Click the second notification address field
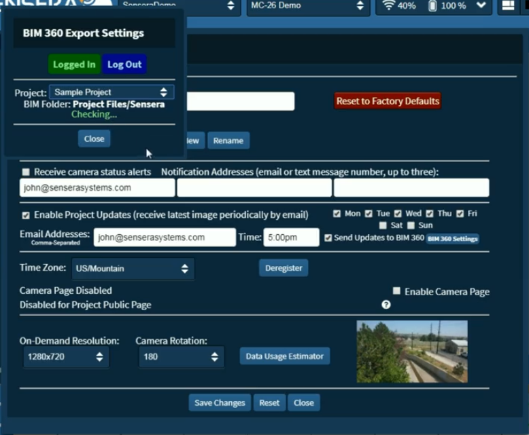This screenshot has width=529, height=435. tap(254, 188)
